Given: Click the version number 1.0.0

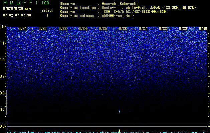Looking at the screenshot, I should 45,3.
